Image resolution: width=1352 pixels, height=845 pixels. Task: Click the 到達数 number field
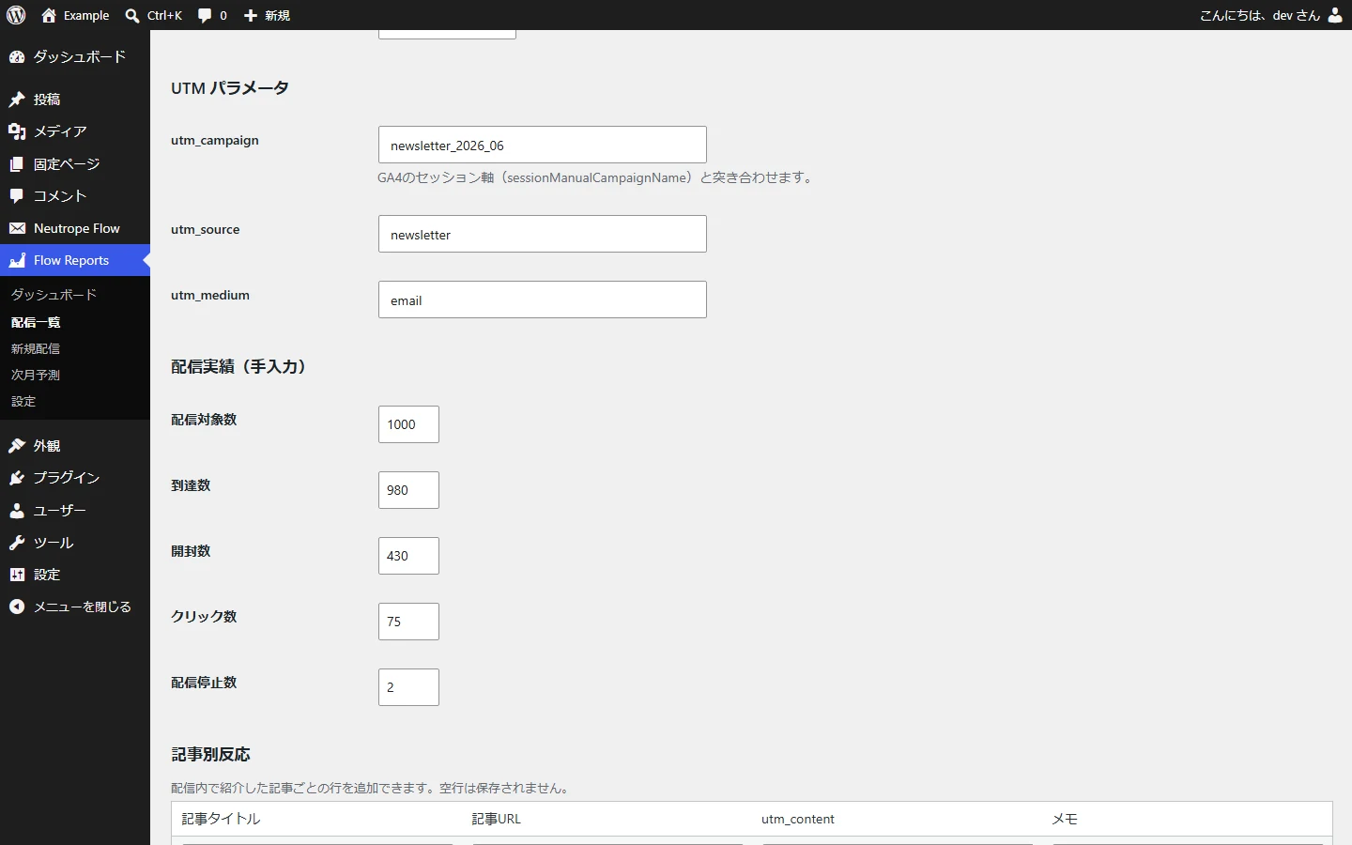click(x=408, y=490)
